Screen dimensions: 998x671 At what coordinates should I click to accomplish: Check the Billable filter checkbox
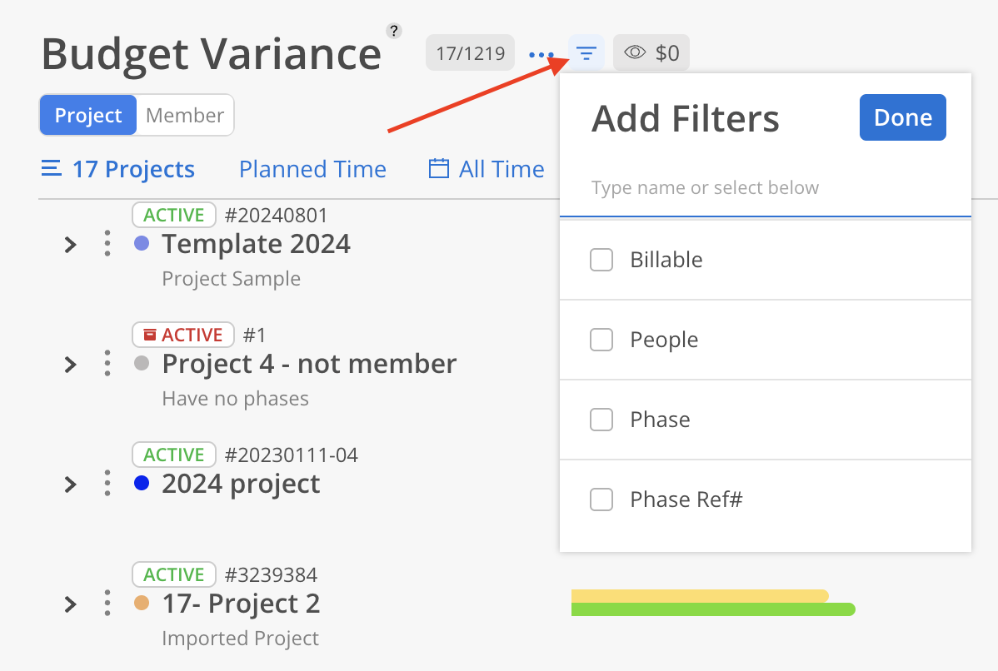click(x=601, y=260)
